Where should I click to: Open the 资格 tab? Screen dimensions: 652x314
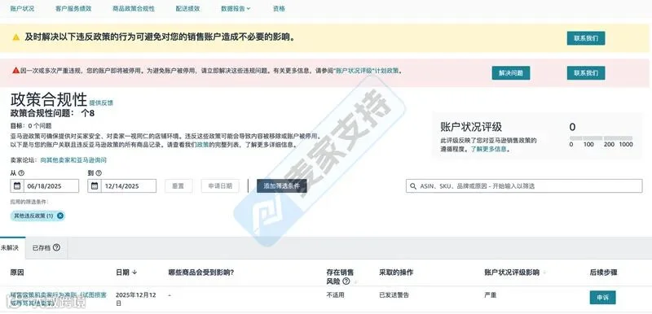(x=279, y=8)
